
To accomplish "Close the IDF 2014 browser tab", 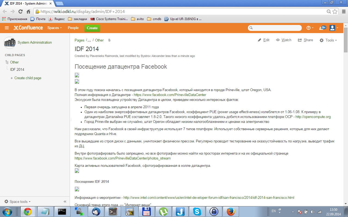I will point(51,3).
